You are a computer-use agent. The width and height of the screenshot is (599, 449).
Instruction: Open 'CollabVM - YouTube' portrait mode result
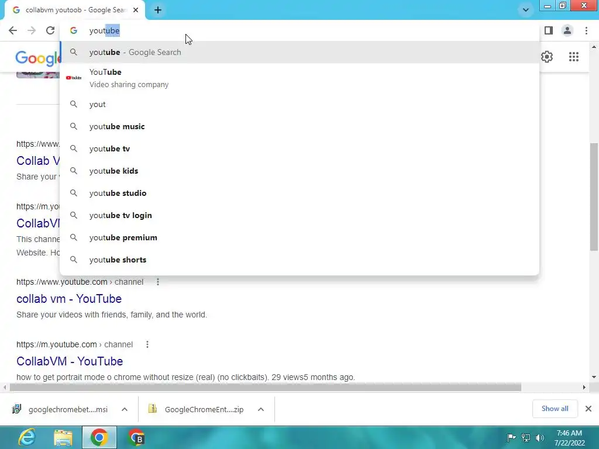[x=70, y=361]
